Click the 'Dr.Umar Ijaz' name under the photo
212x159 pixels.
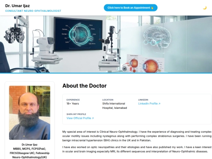[x=29, y=144]
